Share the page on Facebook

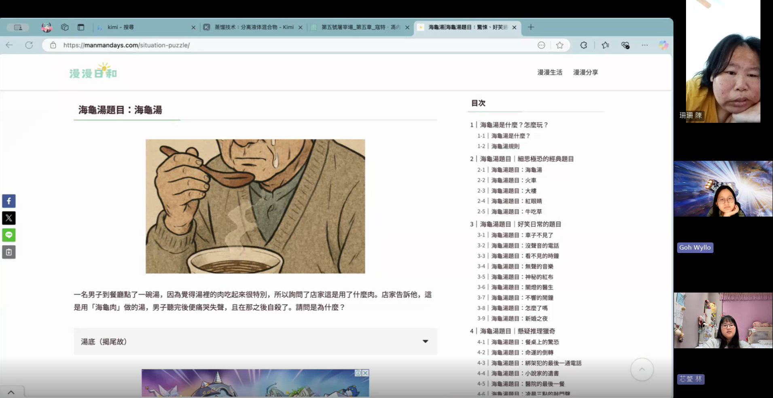coord(9,201)
